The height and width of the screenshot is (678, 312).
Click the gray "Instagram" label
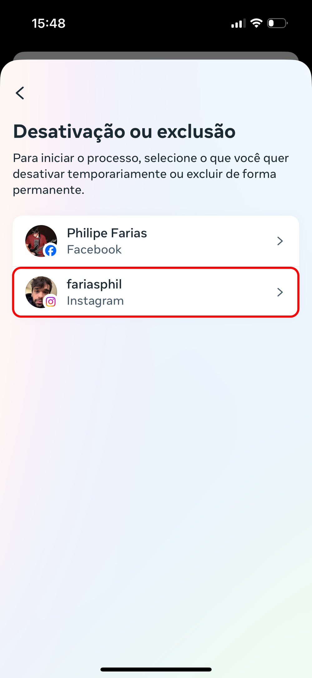[95, 301]
